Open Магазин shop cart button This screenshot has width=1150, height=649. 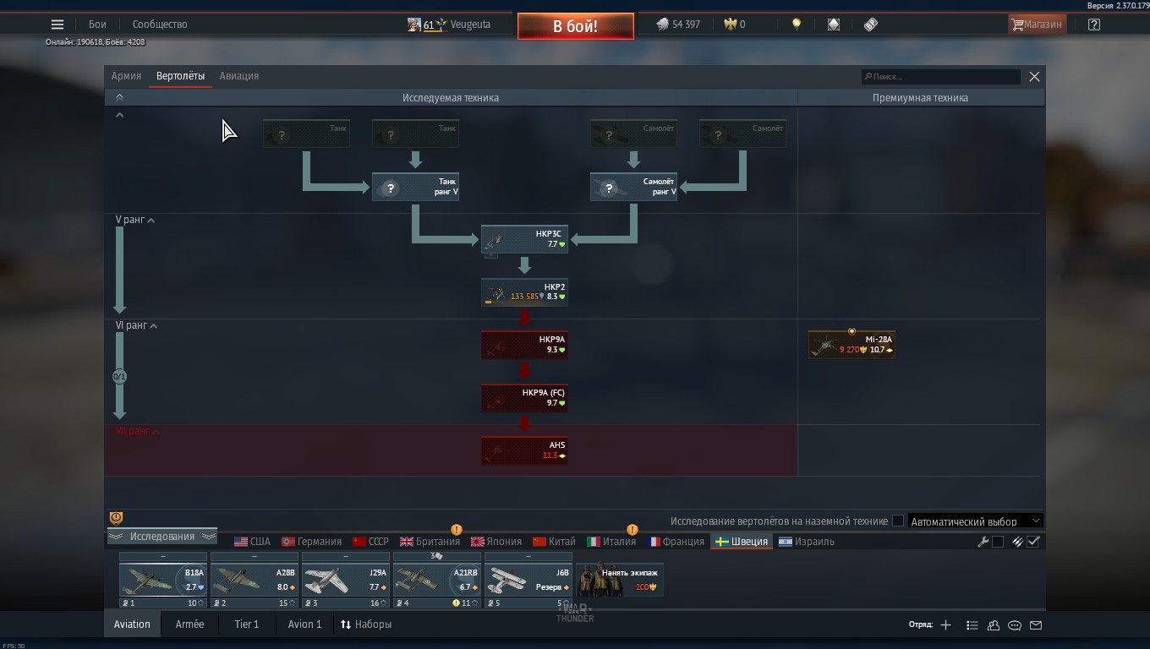[x=1037, y=25]
